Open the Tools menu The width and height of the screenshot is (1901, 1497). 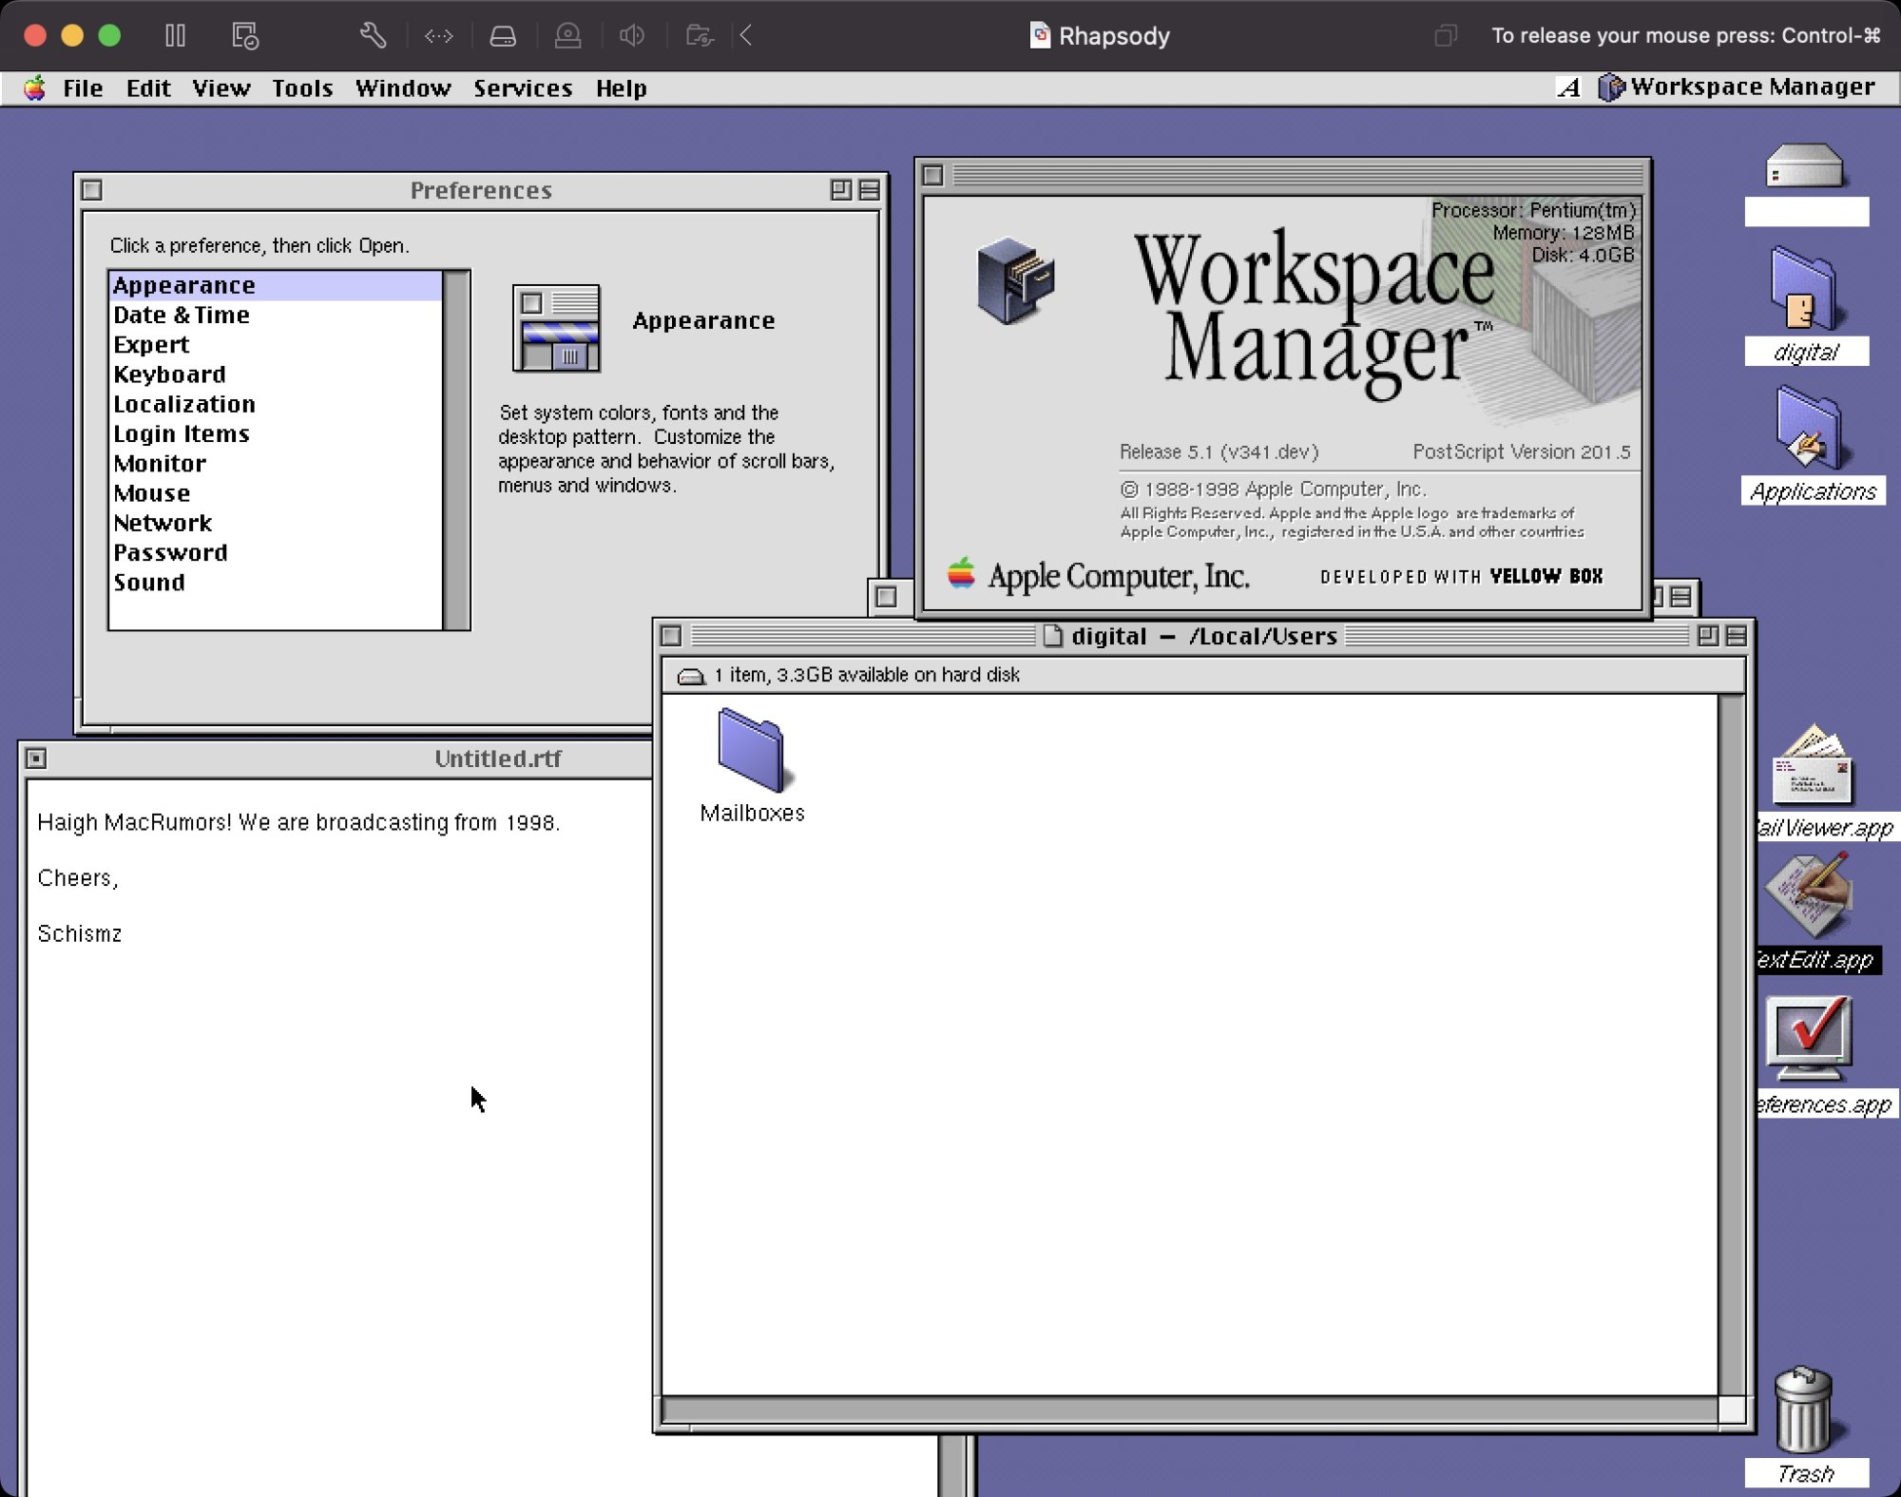pyautogui.click(x=302, y=88)
